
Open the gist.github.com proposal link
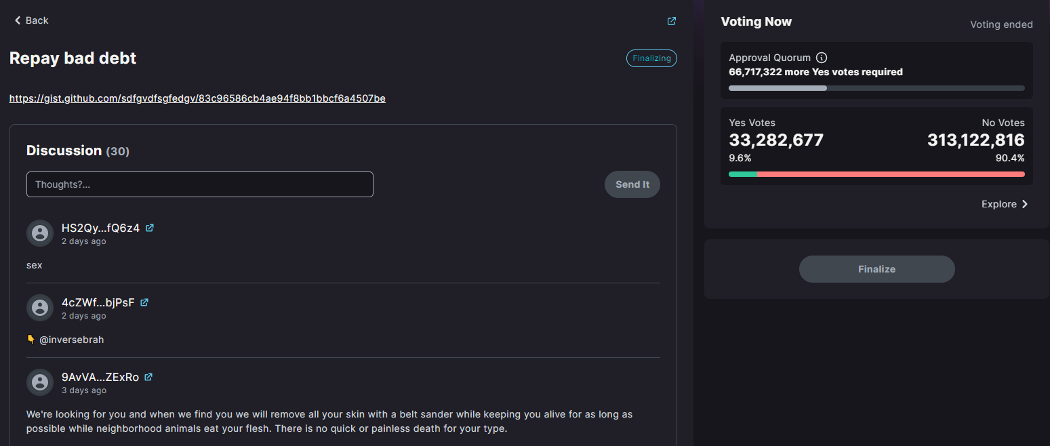pyautogui.click(x=197, y=98)
